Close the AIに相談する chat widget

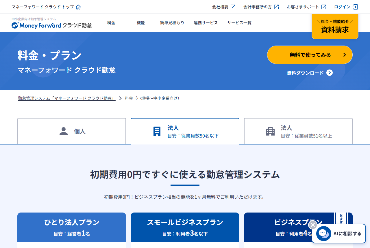click(313, 225)
